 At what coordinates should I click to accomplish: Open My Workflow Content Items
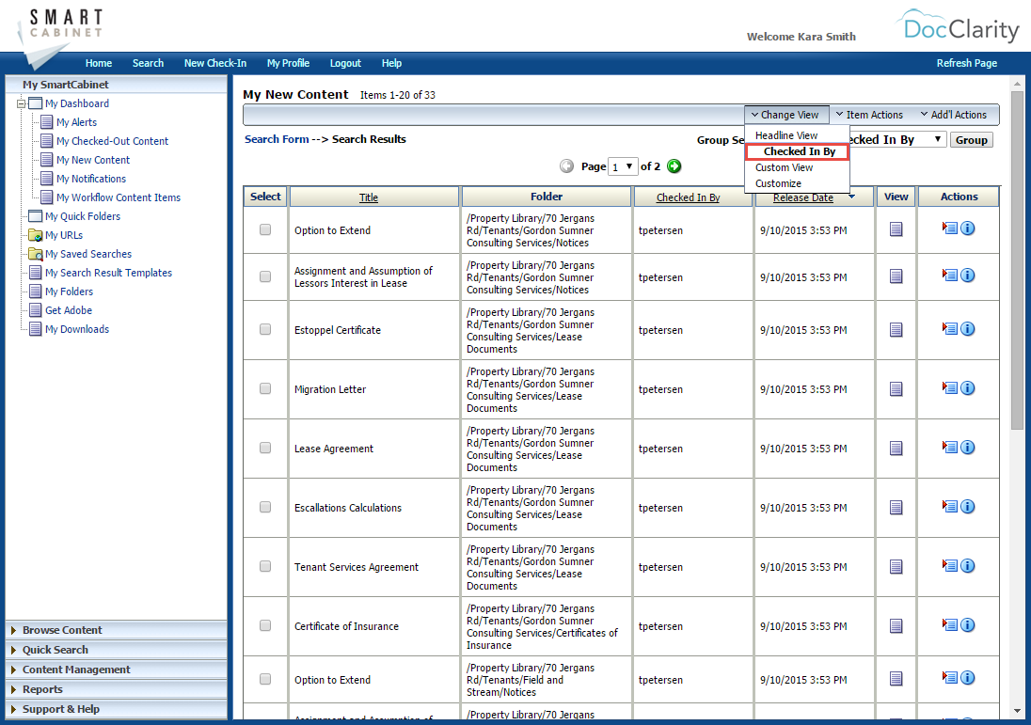(119, 197)
